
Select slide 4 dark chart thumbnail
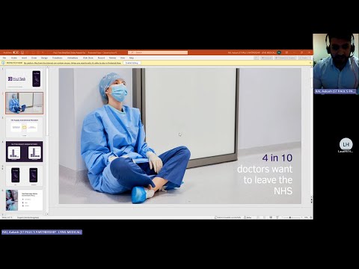click(x=24, y=152)
